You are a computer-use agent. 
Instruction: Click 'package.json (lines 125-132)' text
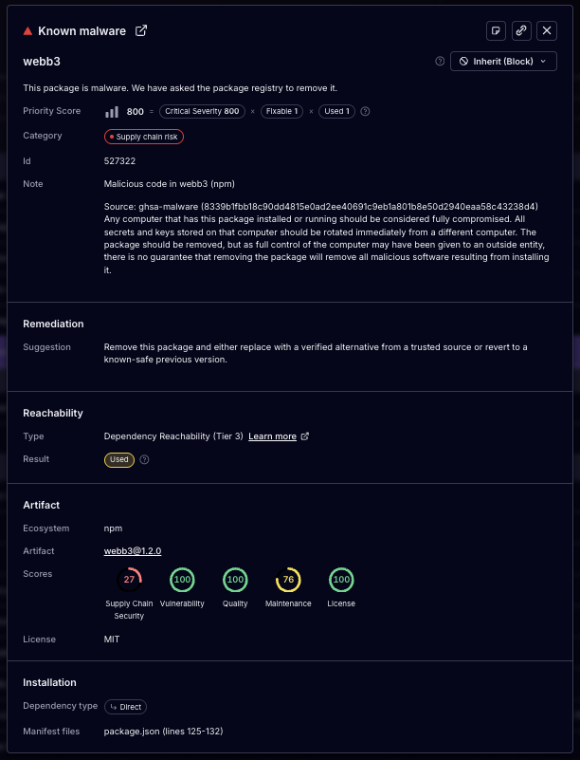tap(163, 731)
